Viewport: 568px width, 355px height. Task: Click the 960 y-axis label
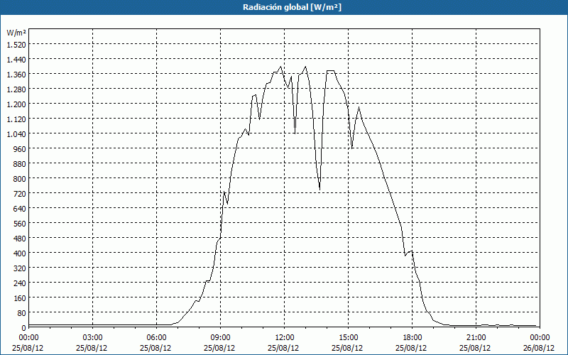coord(21,149)
